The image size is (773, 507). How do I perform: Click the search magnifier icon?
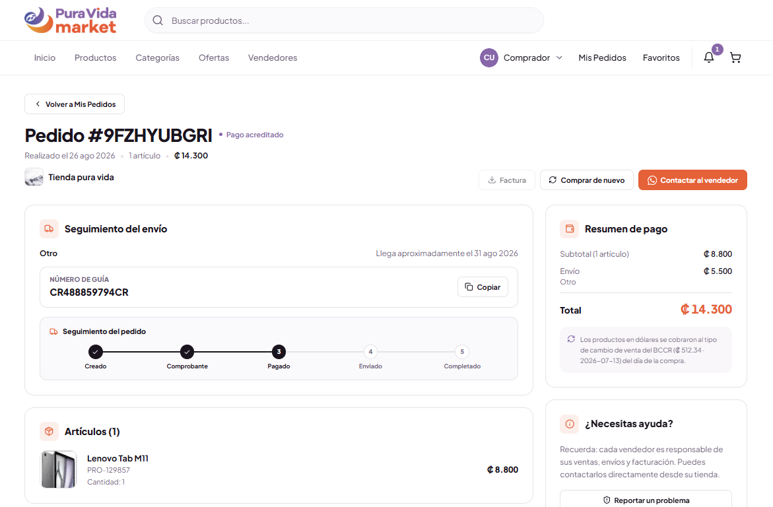pyautogui.click(x=158, y=20)
